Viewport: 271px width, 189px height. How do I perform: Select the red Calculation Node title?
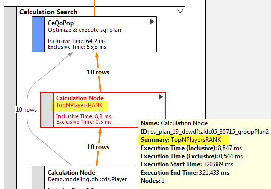point(80,98)
